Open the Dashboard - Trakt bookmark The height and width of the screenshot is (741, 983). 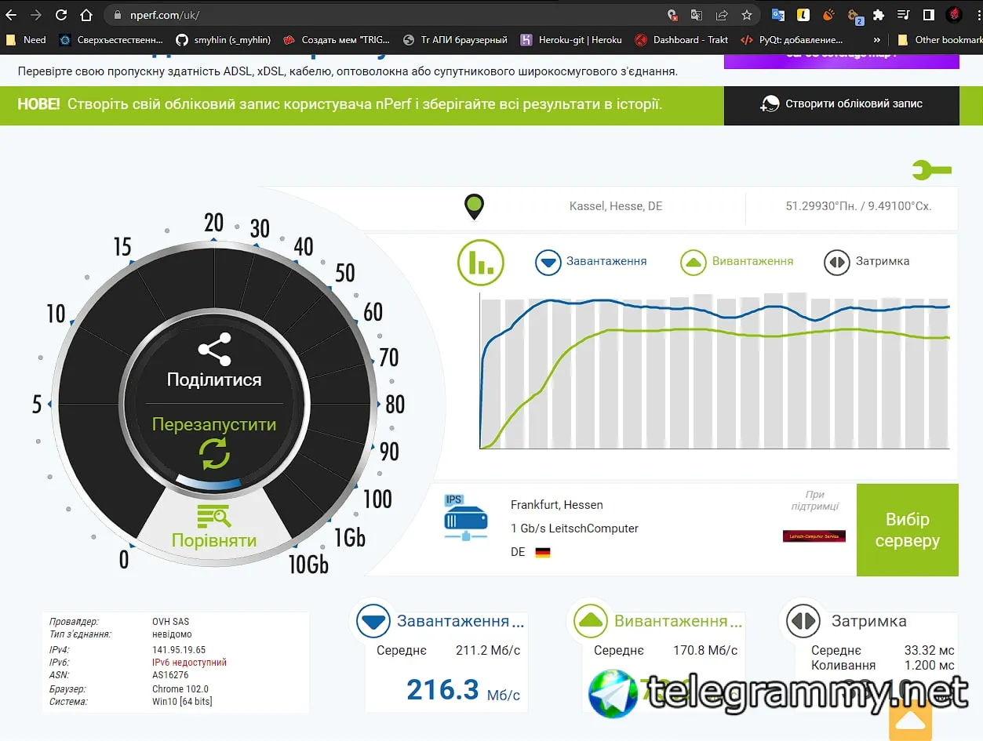(683, 39)
